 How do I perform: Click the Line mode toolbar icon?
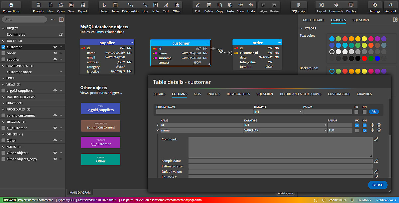[x=336, y=5]
